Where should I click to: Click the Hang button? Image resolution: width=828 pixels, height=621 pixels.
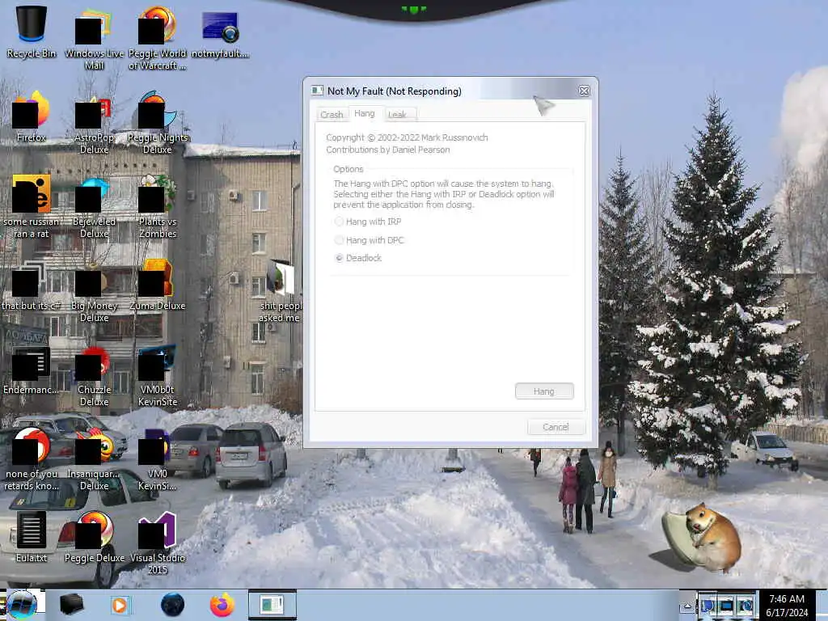(x=544, y=391)
